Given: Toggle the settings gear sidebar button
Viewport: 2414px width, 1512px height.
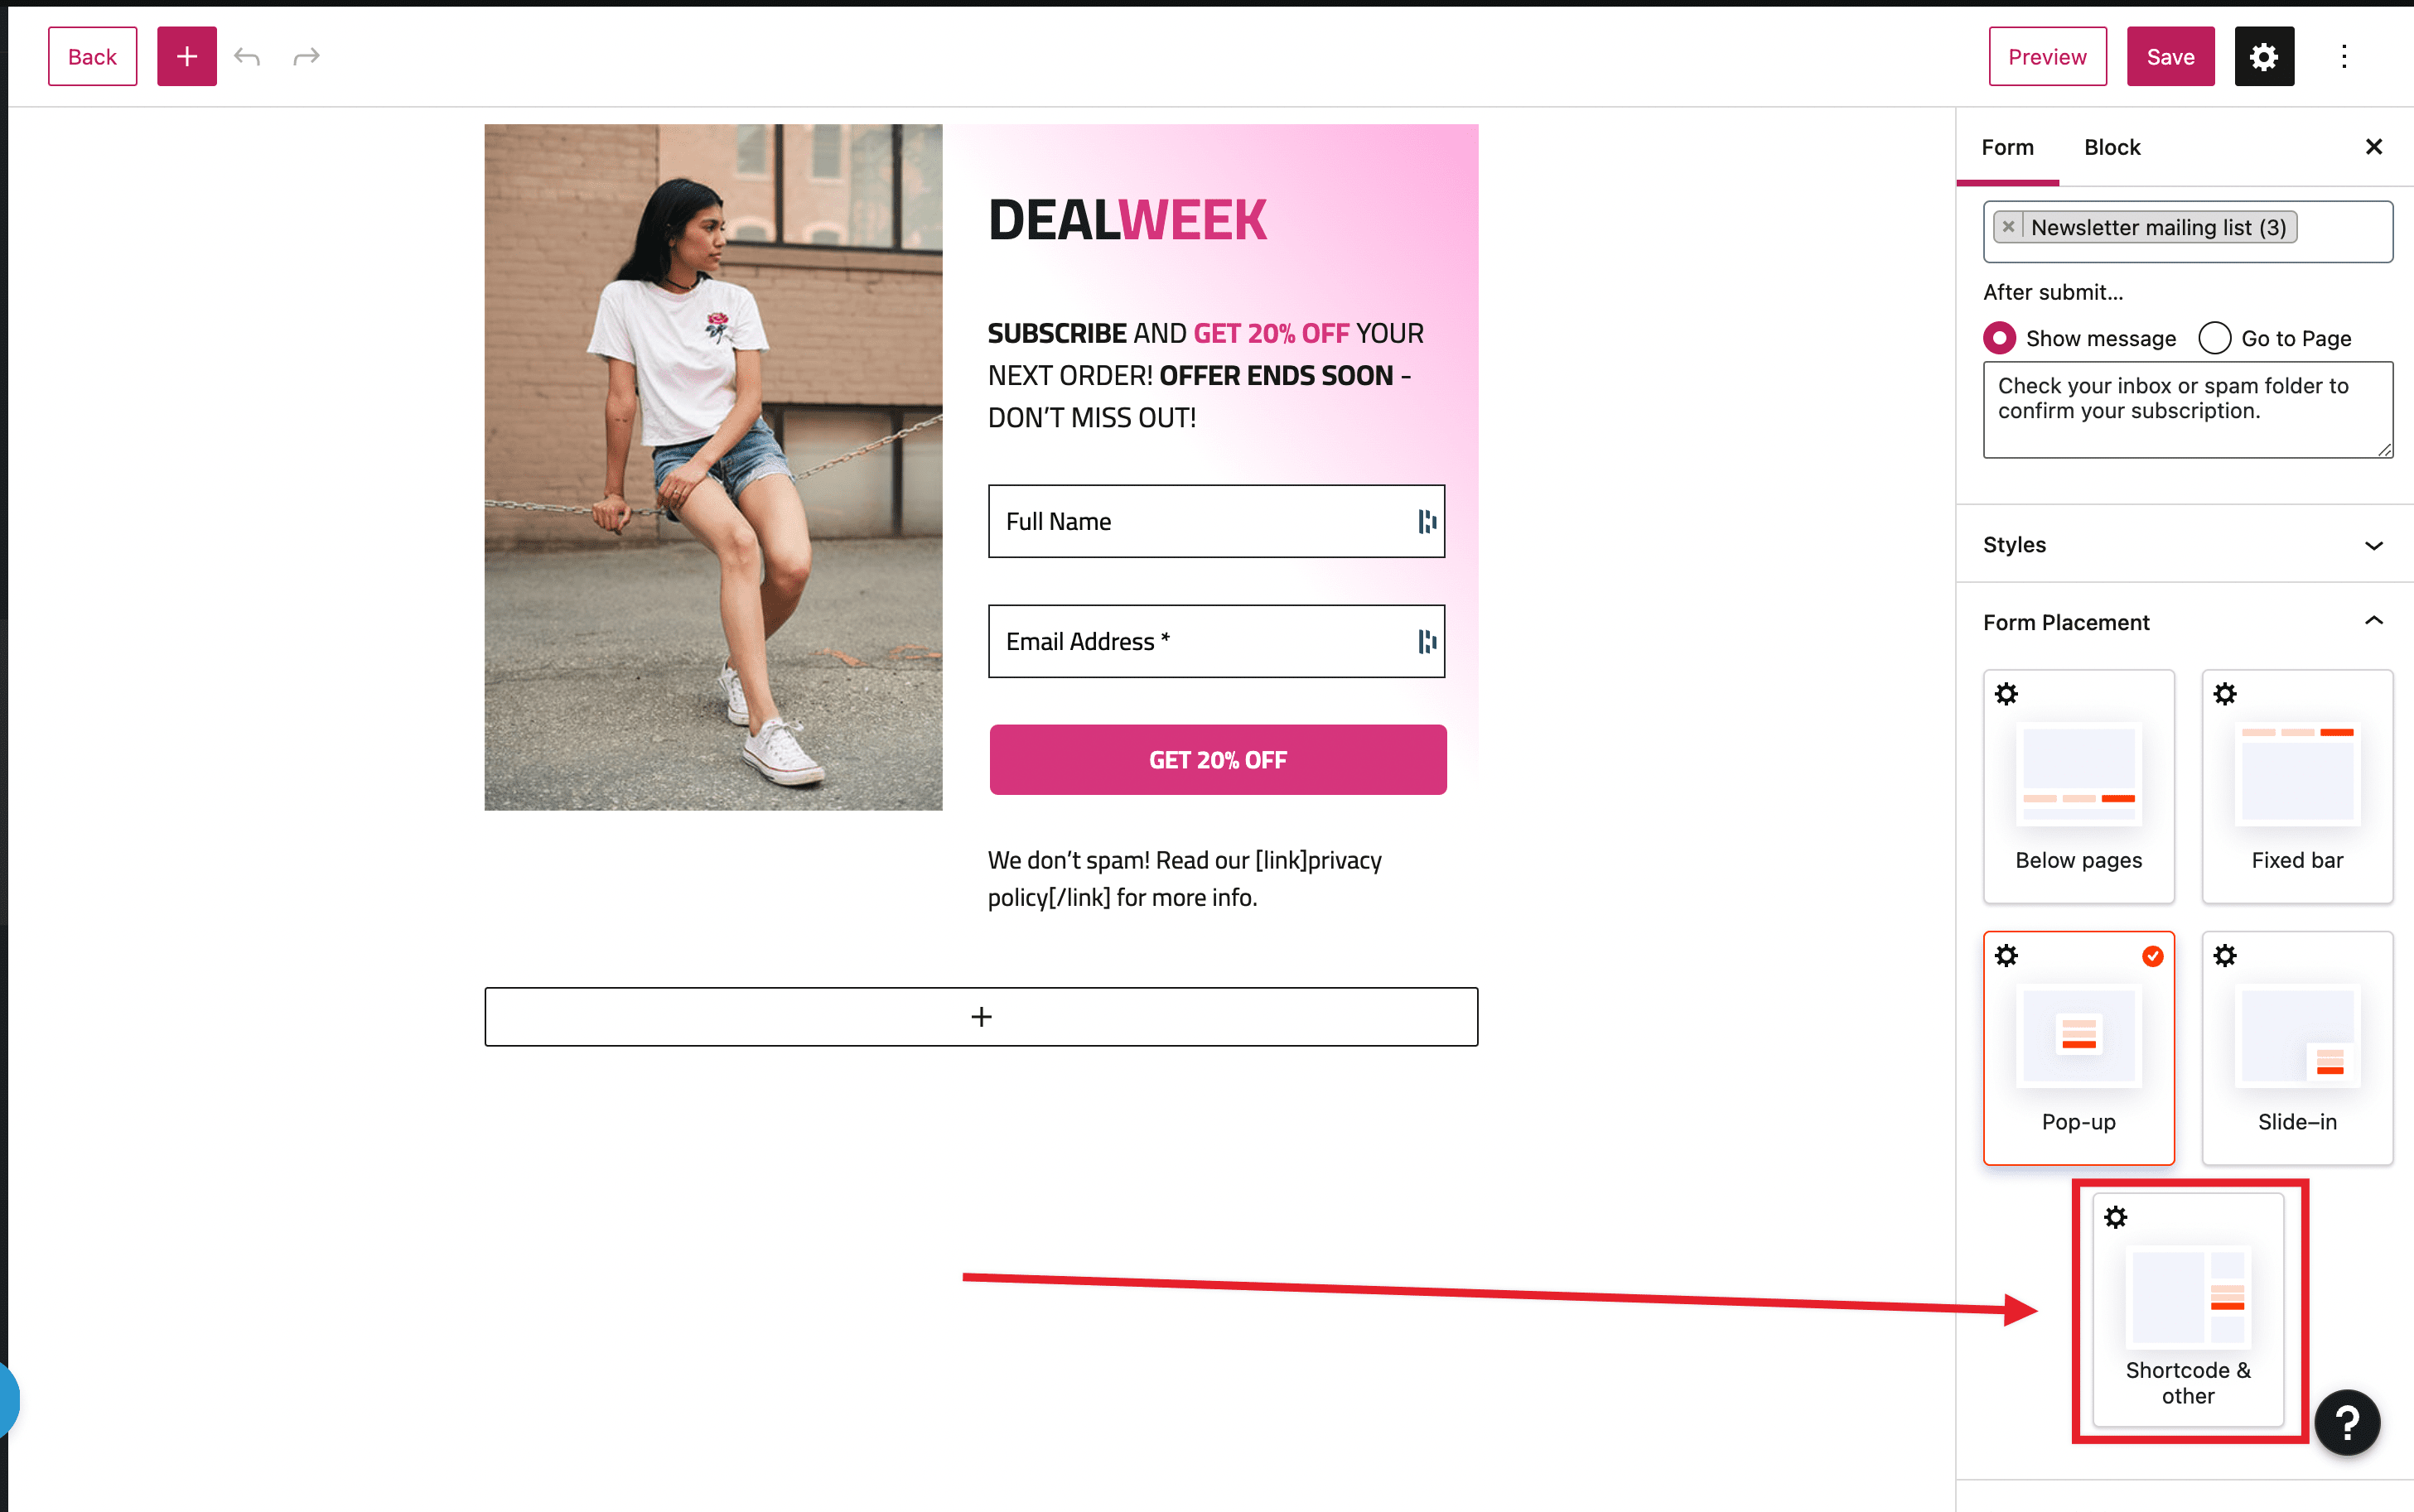Looking at the screenshot, I should pyautogui.click(x=2264, y=56).
